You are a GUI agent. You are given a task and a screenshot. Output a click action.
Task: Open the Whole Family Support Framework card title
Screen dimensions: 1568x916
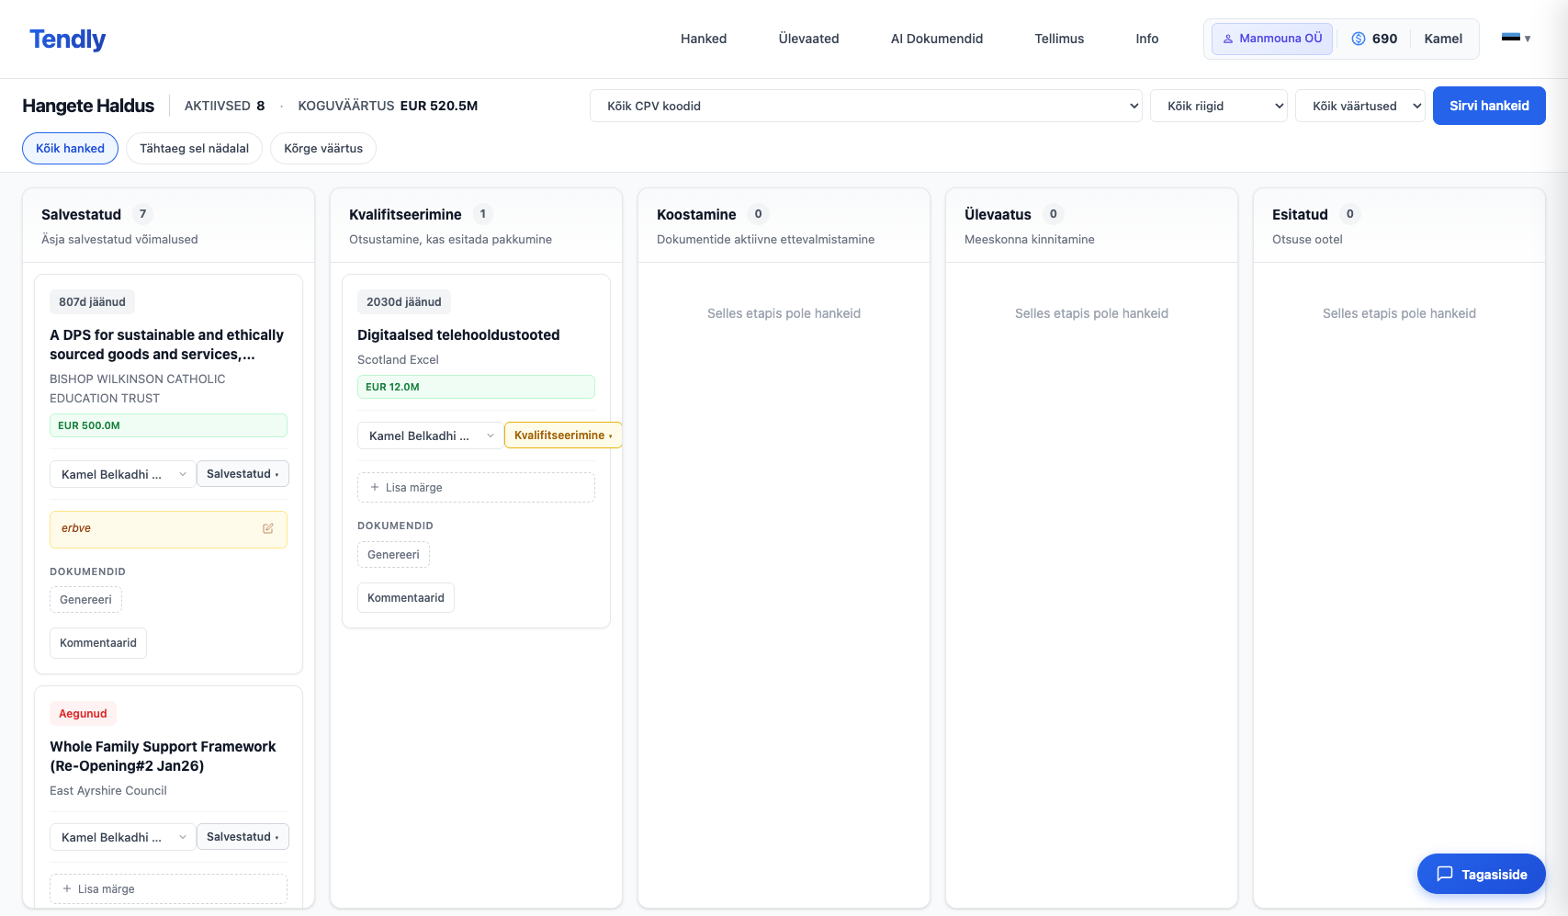(x=163, y=756)
